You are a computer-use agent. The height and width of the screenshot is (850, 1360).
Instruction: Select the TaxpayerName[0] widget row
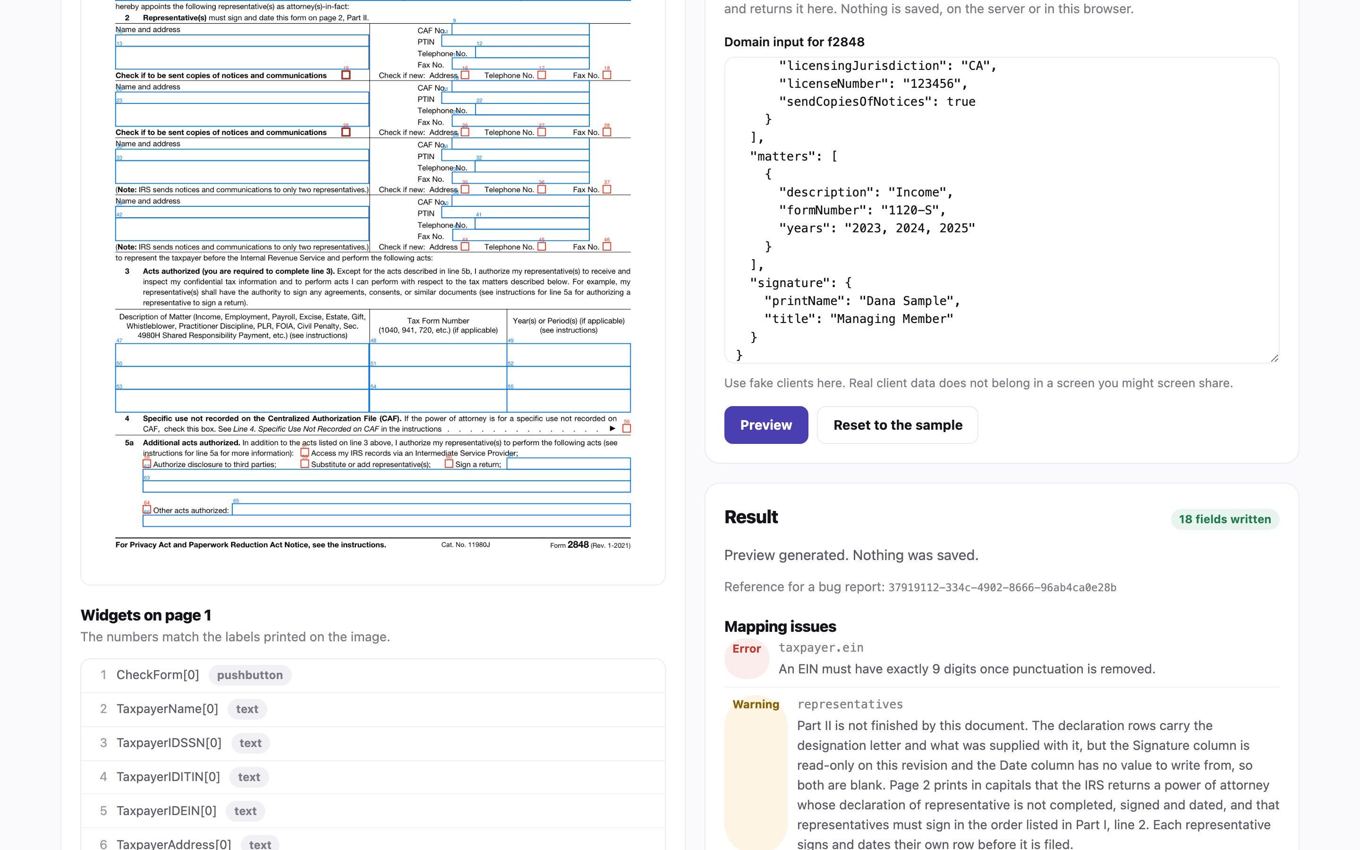pos(373,709)
